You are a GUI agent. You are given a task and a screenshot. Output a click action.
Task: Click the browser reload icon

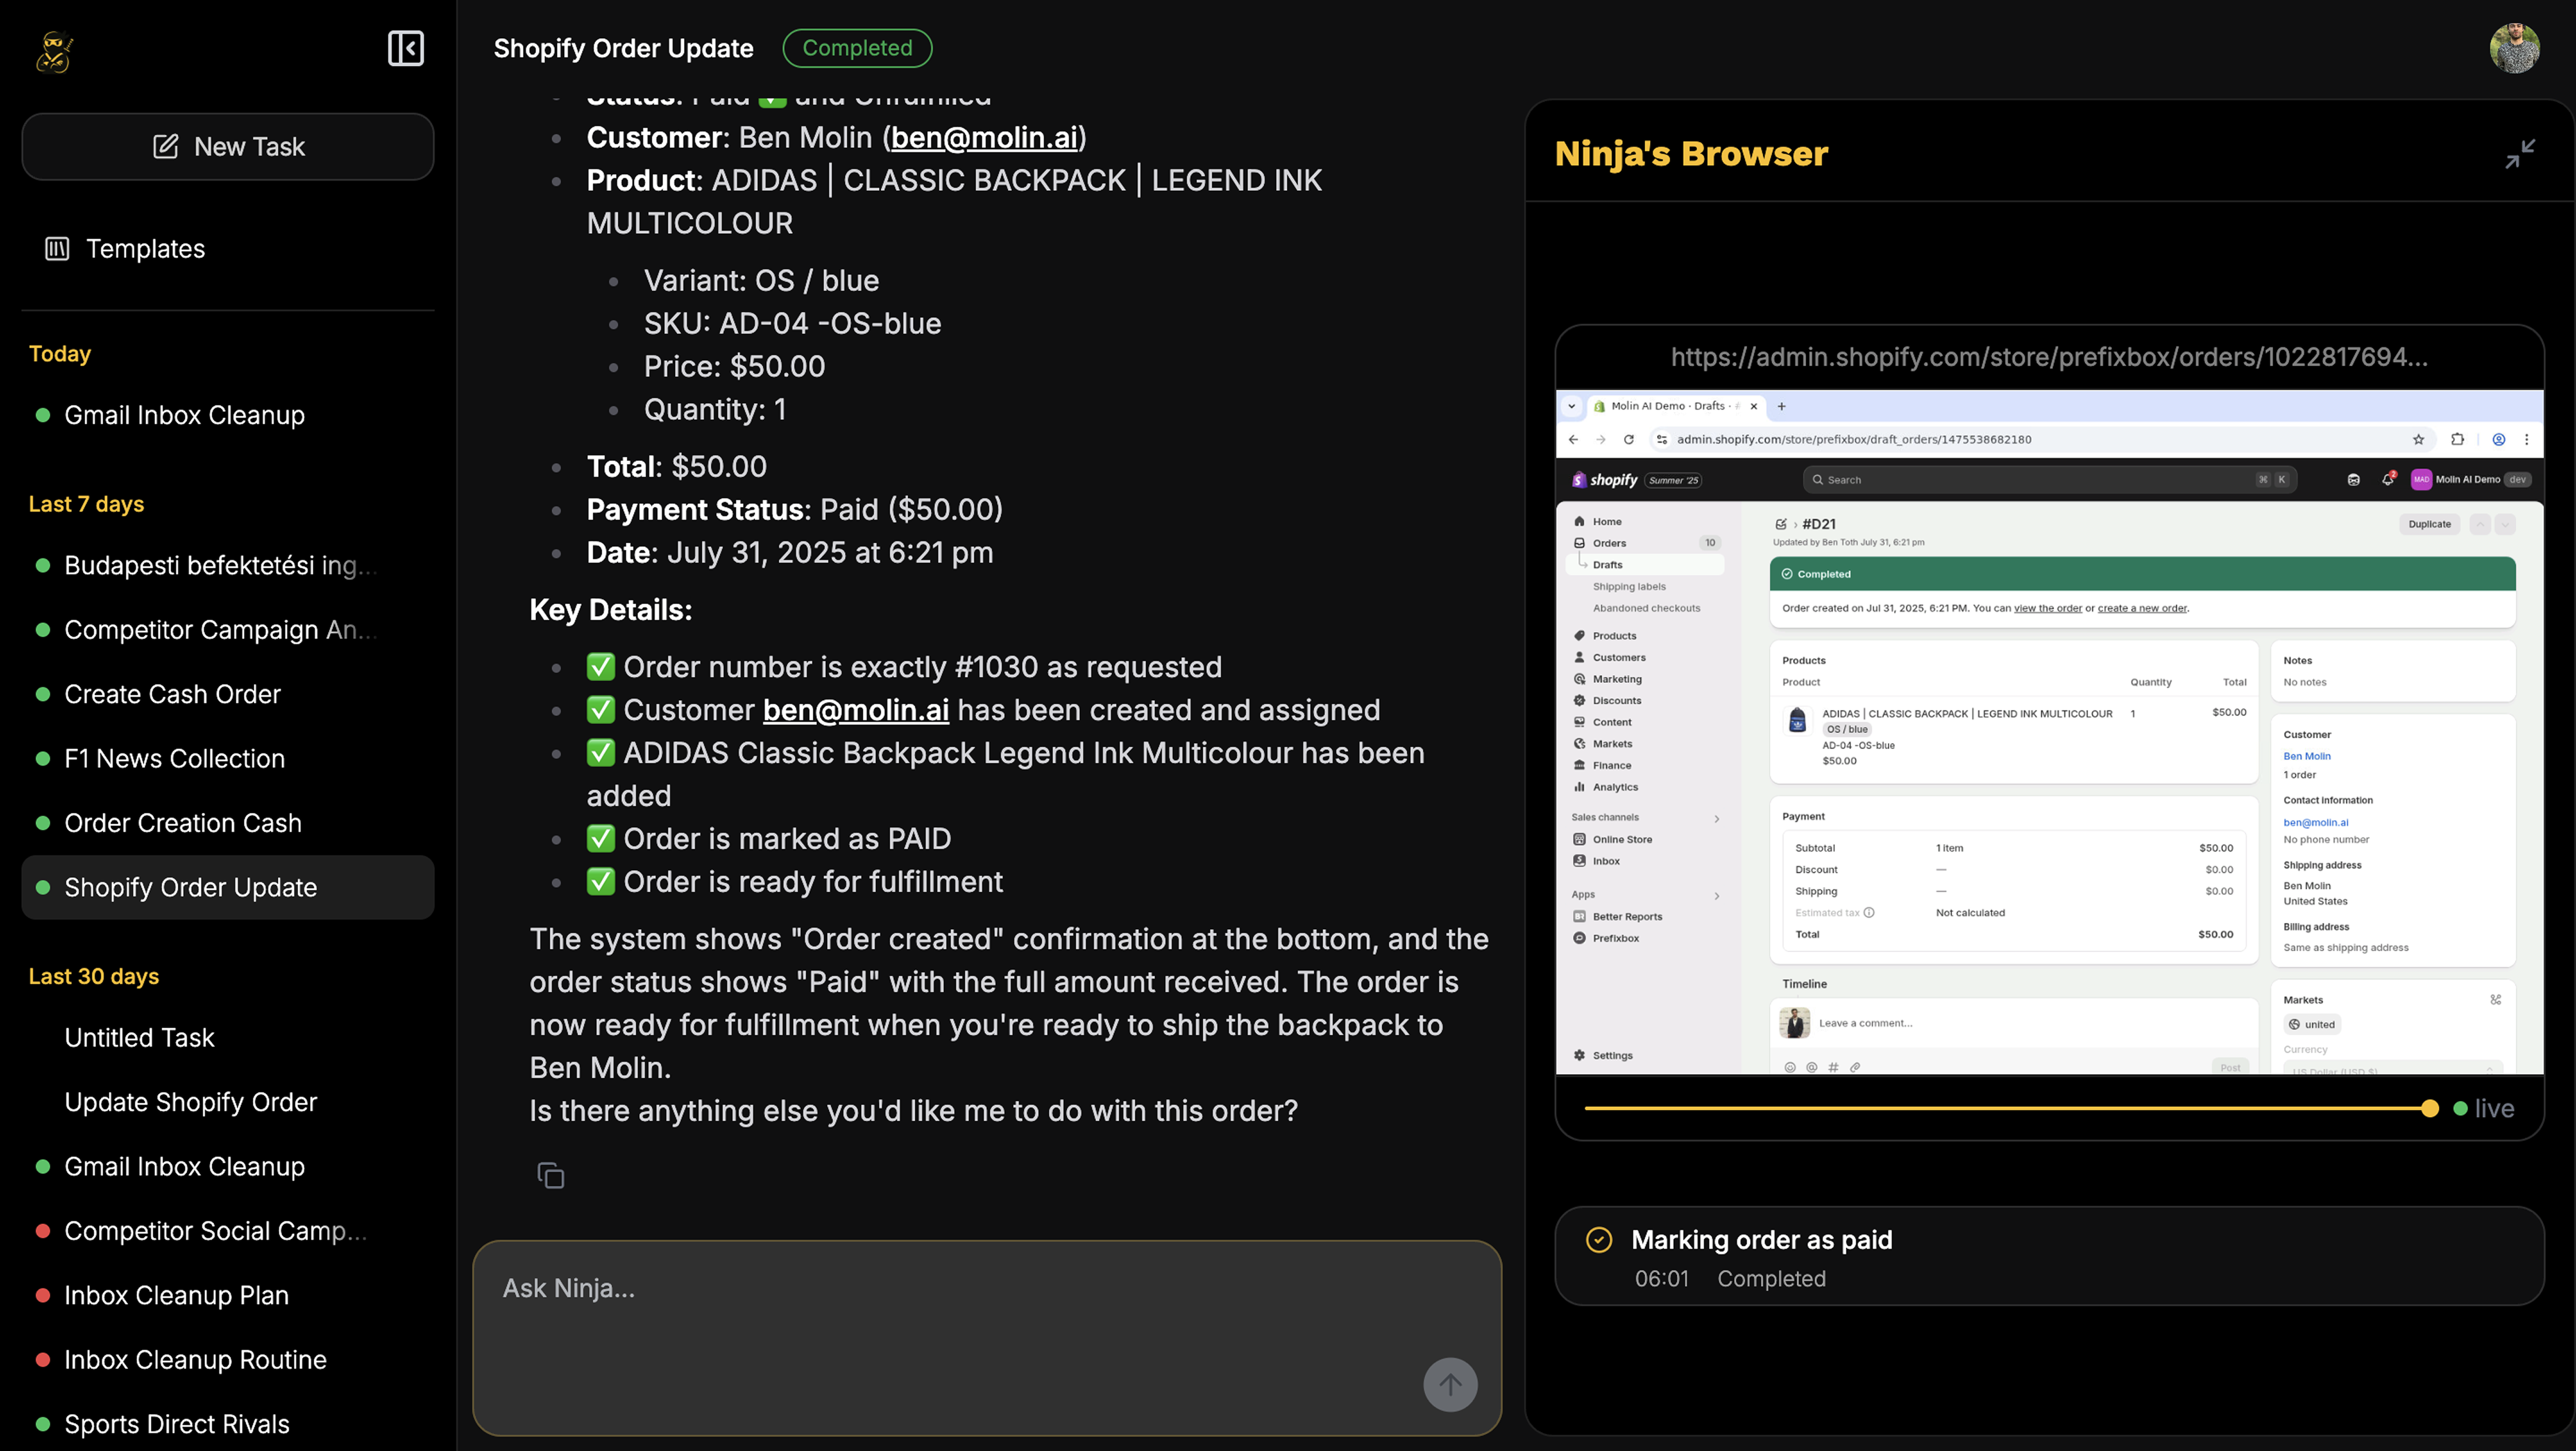1628,439
